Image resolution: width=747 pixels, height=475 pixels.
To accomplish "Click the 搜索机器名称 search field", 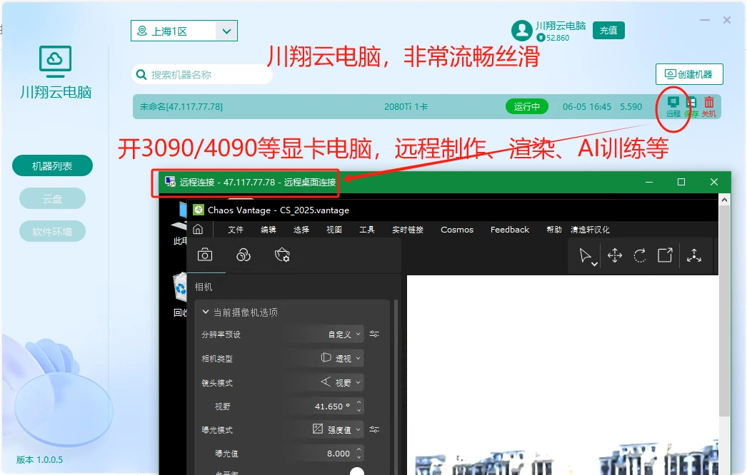I will [202, 75].
